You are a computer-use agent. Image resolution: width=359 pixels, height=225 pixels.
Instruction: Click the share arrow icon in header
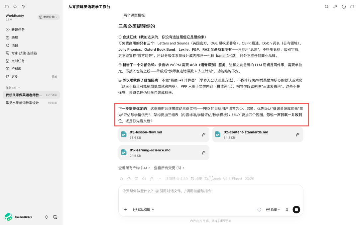pyautogui.click(x=335, y=7)
